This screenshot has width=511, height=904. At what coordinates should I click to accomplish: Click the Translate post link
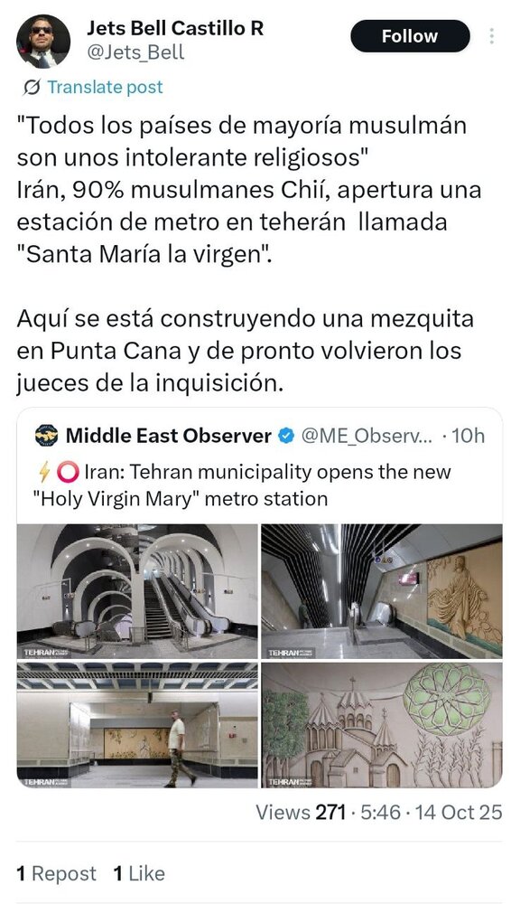pyautogui.click(x=105, y=87)
